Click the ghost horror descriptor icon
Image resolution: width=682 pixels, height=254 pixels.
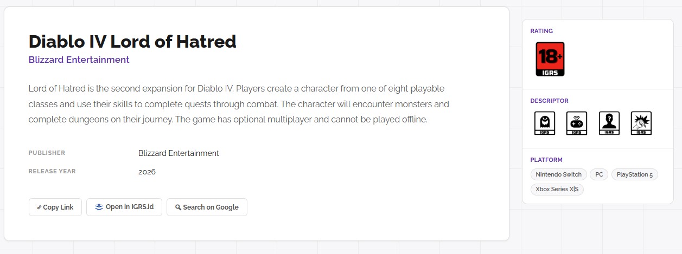click(x=544, y=123)
